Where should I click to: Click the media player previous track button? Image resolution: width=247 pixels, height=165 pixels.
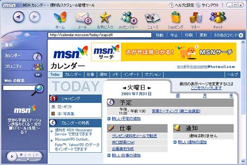pos(29,155)
